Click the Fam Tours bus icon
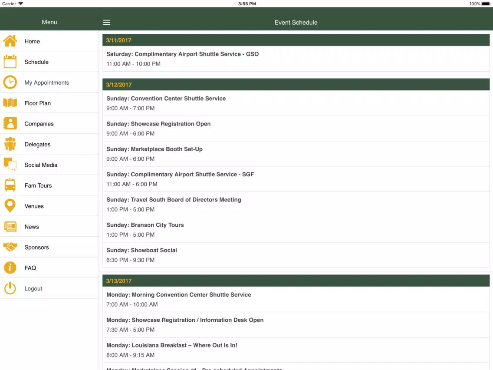 [x=10, y=185]
